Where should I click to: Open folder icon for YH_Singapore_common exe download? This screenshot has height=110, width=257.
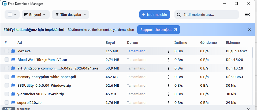13,68
